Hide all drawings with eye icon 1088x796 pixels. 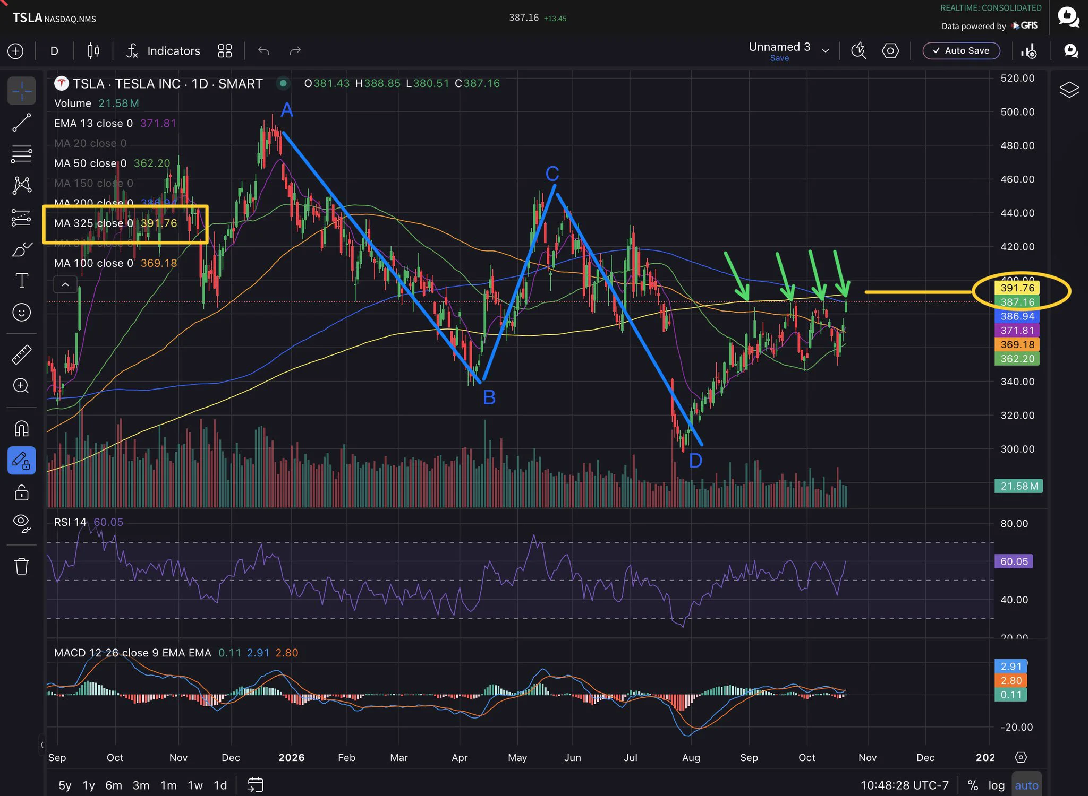pyautogui.click(x=21, y=523)
